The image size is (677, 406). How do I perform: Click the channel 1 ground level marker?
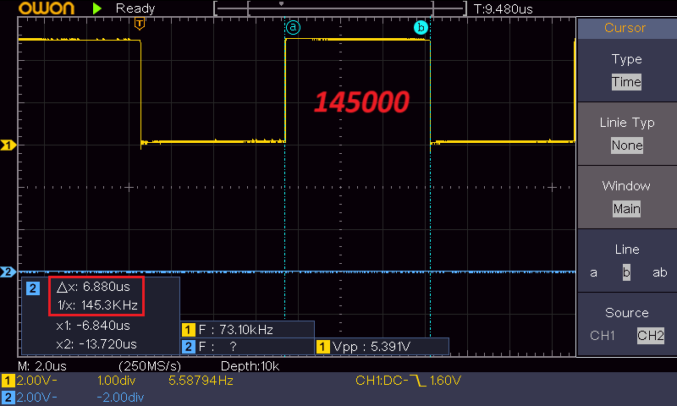pos(8,145)
